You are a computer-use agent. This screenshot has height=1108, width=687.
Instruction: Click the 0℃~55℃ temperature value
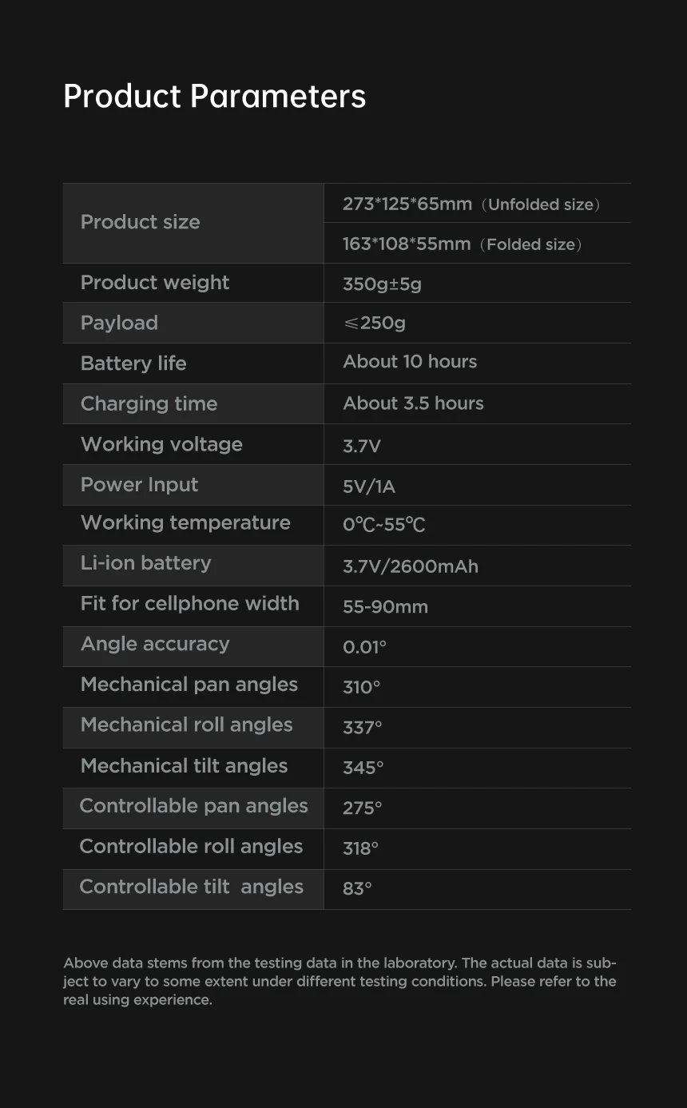click(383, 525)
